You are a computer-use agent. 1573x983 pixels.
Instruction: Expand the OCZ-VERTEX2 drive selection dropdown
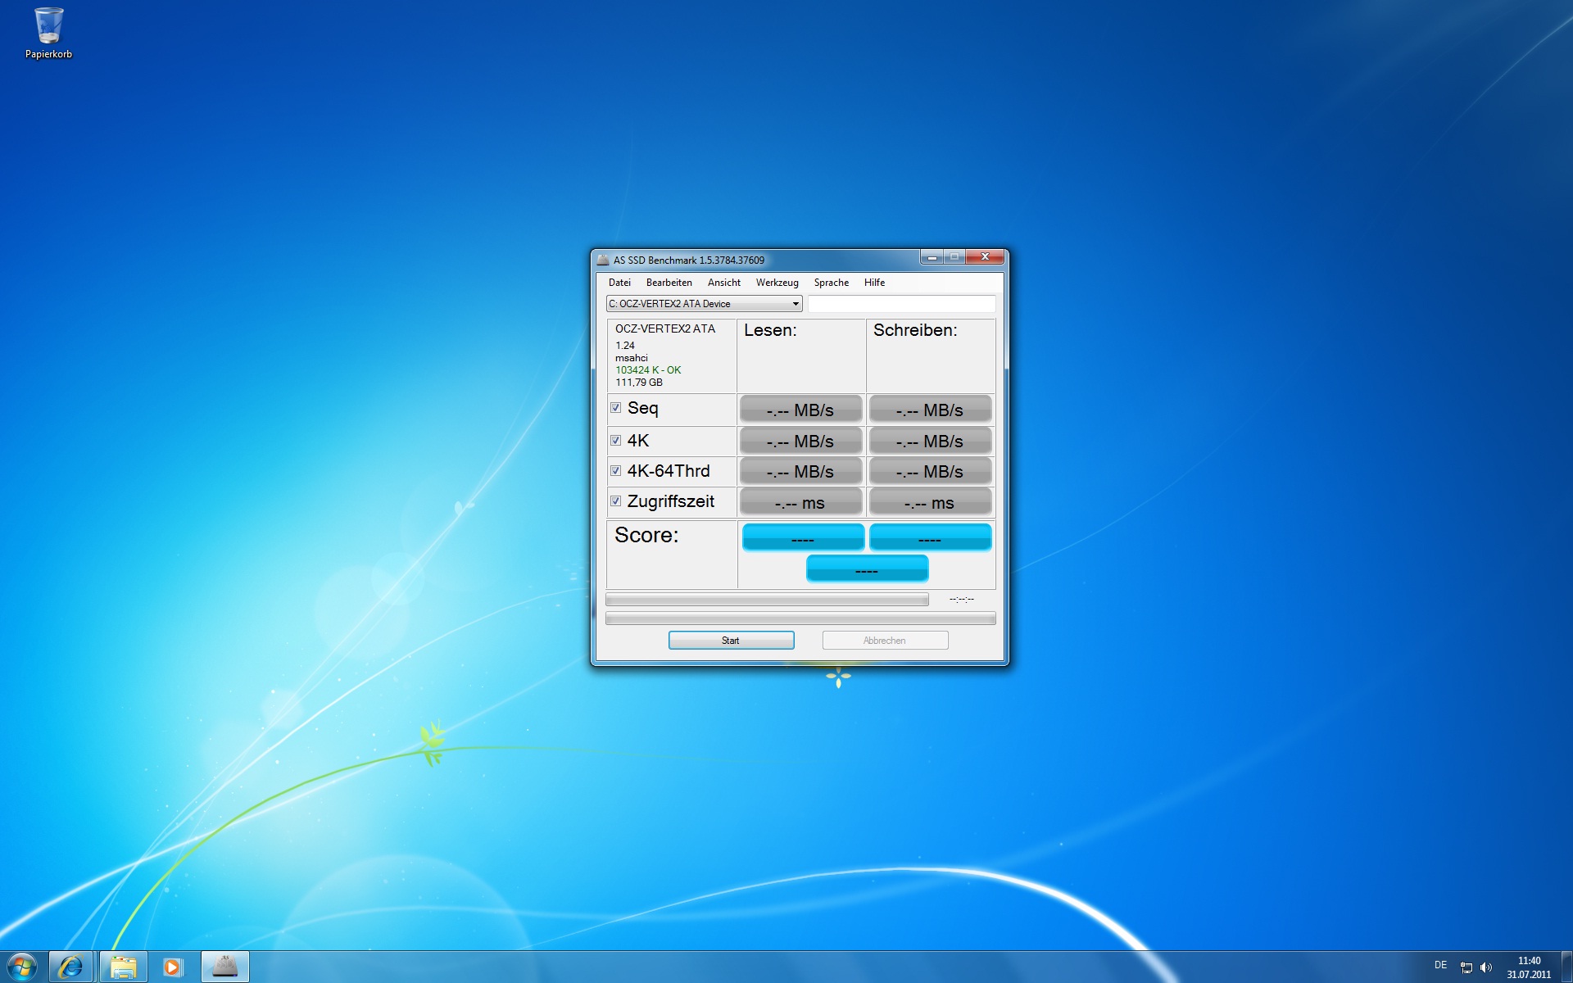click(794, 304)
